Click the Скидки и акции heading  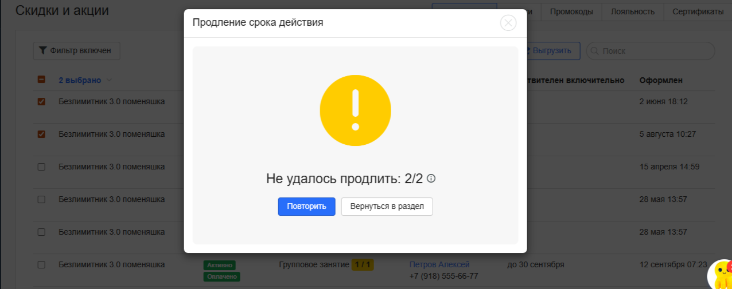pyautogui.click(x=62, y=10)
